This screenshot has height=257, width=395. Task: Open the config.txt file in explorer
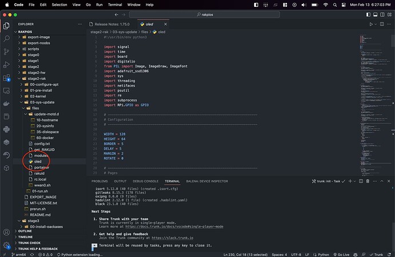42,143
